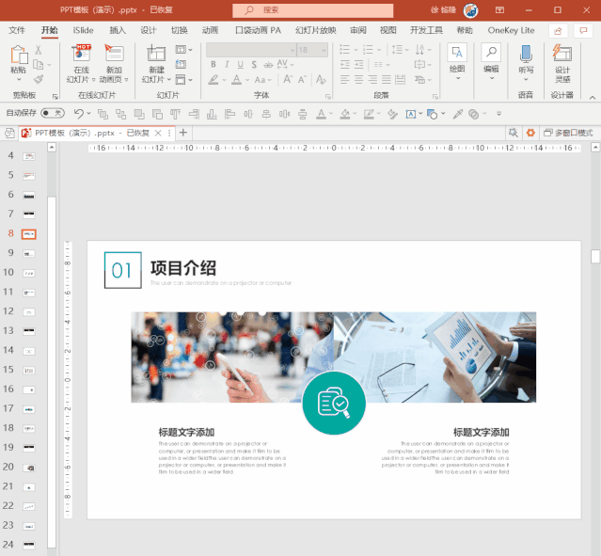Open the File (文件) menu
This screenshot has width=601, height=556.
[17, 30]
